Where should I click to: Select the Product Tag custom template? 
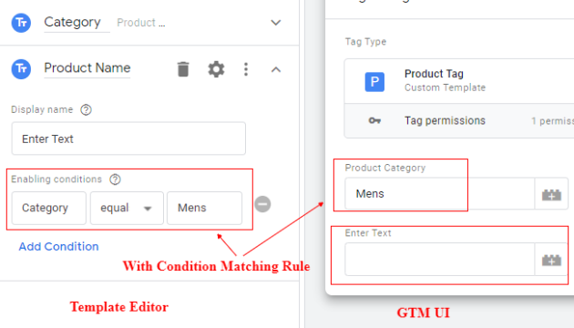point(459,81)
